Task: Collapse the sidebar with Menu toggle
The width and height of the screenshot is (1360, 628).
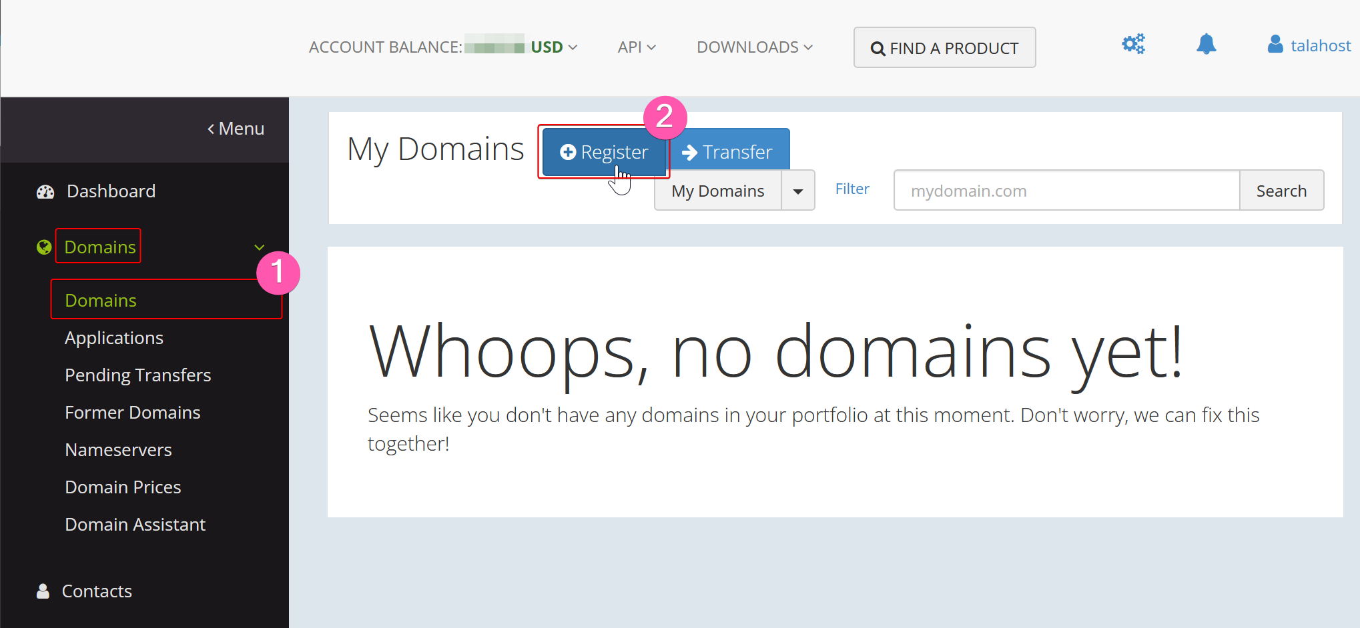Action: coord(236,129)
